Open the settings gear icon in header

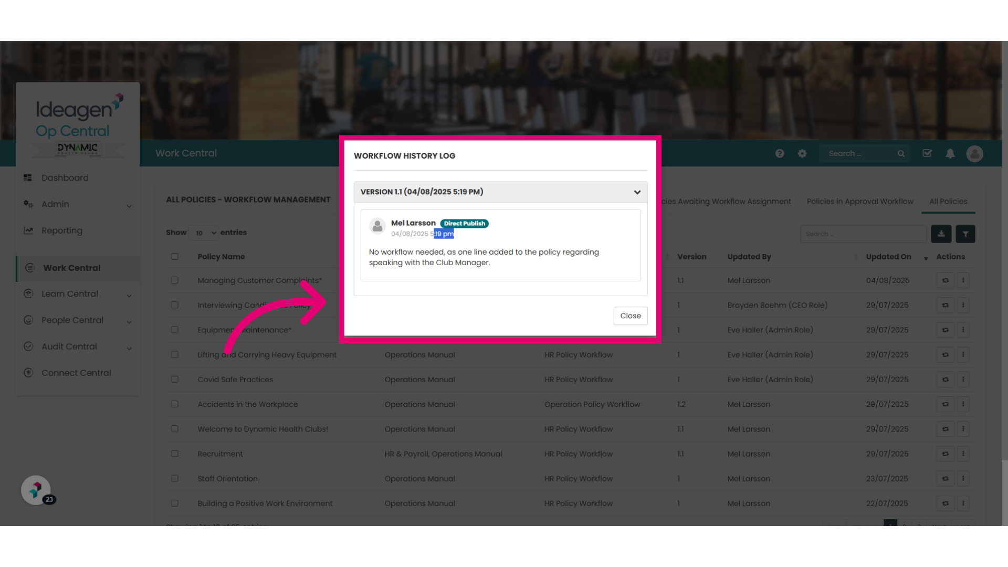tap(802, 153)
